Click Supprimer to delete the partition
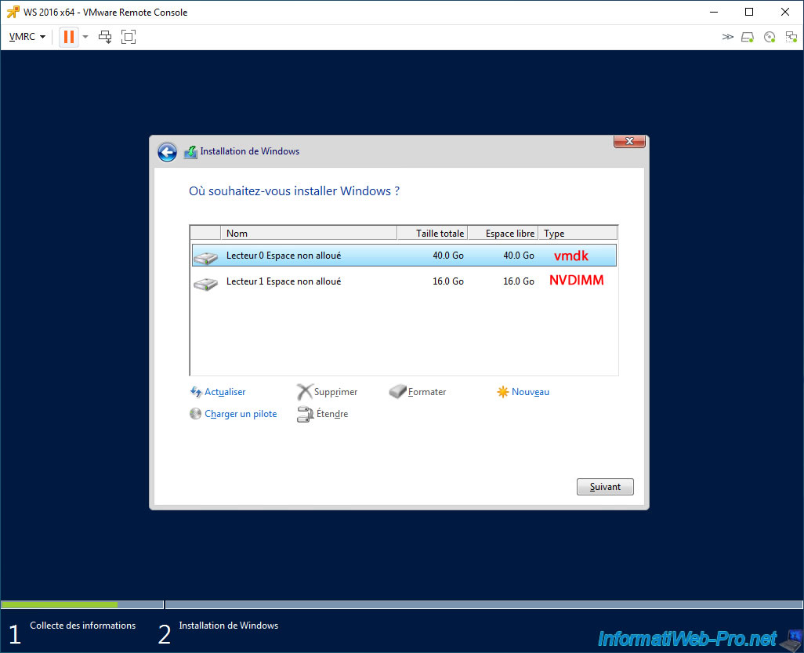The width and height of the screenshot is (804, 653). tap(335, 392)
